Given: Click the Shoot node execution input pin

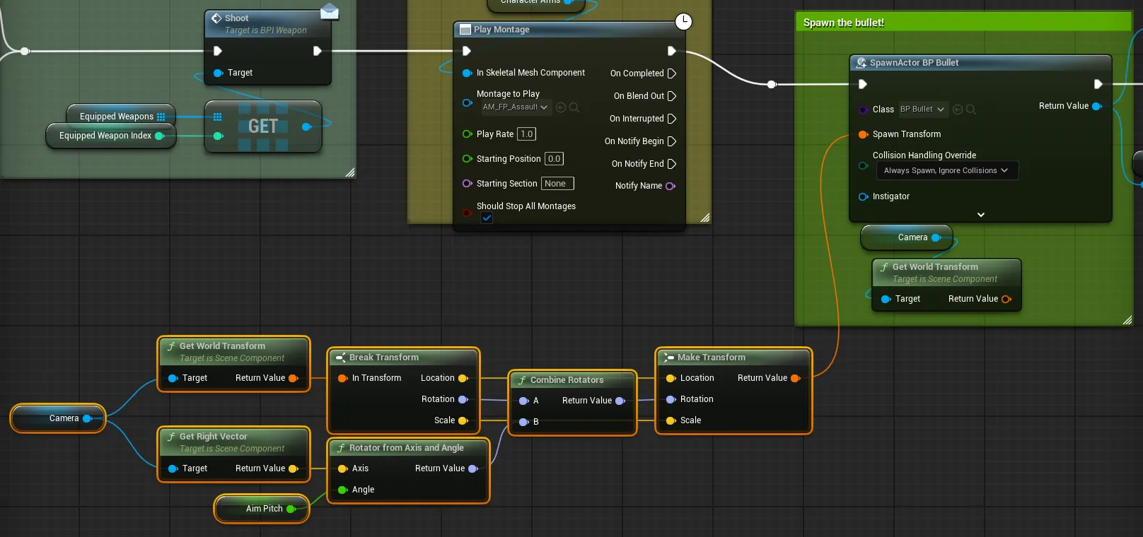Looking at the screenshot, I should (218, 51).
